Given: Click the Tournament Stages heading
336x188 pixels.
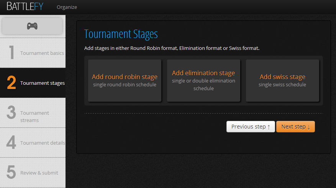Looking at the screenshot, I should pyautogui.click(x=121, y=34).
